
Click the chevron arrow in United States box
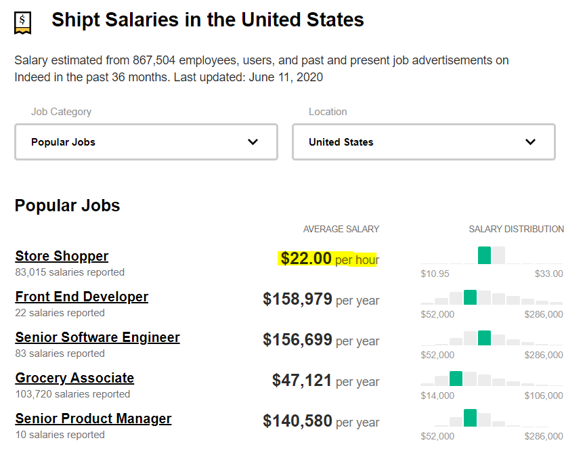tap(530, 142)
